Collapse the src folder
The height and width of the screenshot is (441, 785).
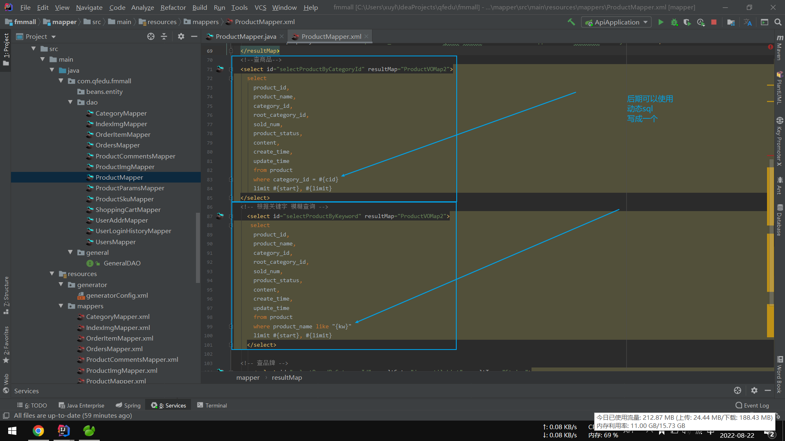34,49
